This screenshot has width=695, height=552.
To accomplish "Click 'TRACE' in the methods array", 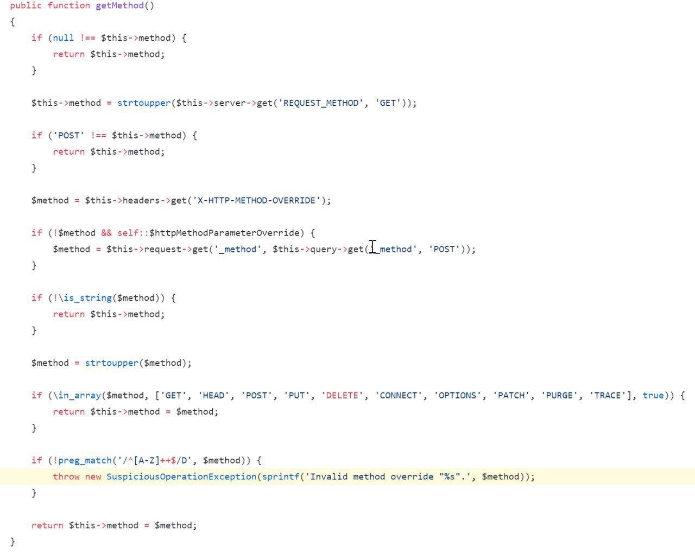I will click(608, 396).
